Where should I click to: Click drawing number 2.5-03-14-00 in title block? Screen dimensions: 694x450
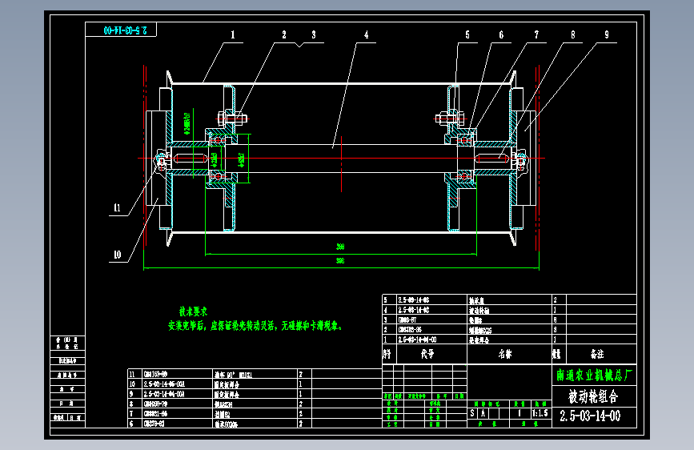[x=590, y=416]
